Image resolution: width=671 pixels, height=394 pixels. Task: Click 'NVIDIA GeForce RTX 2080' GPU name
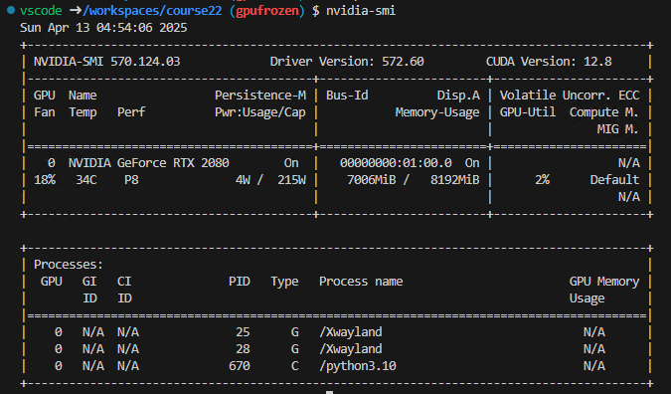149,163
